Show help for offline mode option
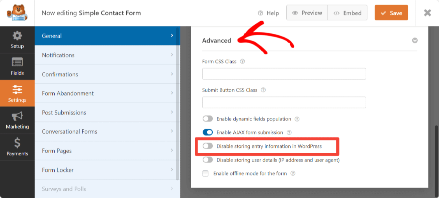Viewport: 439px width, 198px height. [x=293, y=173]
